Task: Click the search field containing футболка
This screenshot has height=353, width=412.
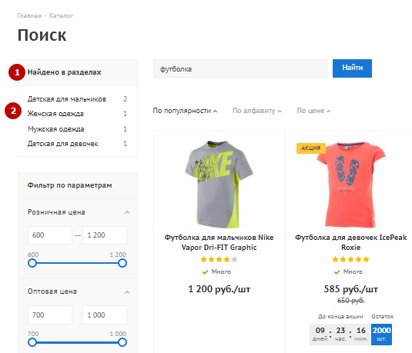Action: pos(240,68)
